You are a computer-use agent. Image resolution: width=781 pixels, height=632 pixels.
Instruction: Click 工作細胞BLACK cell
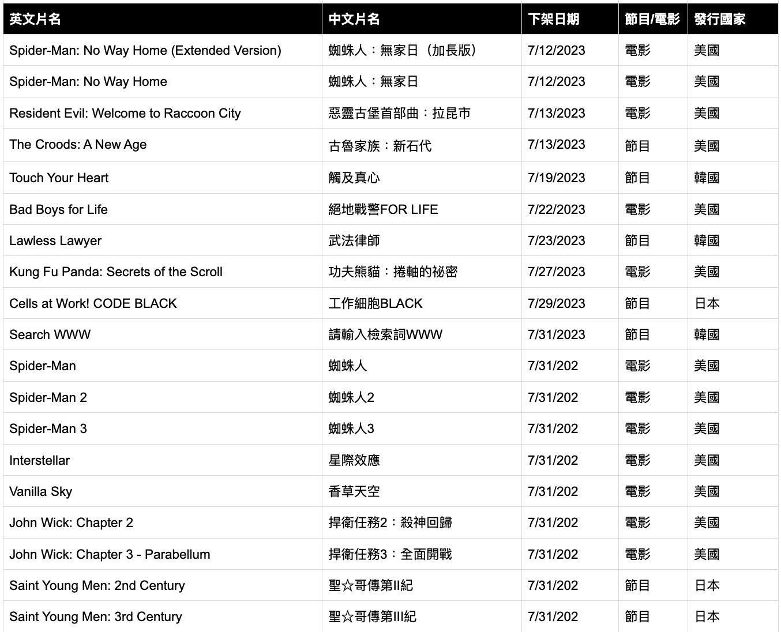[x=422, y=303]
